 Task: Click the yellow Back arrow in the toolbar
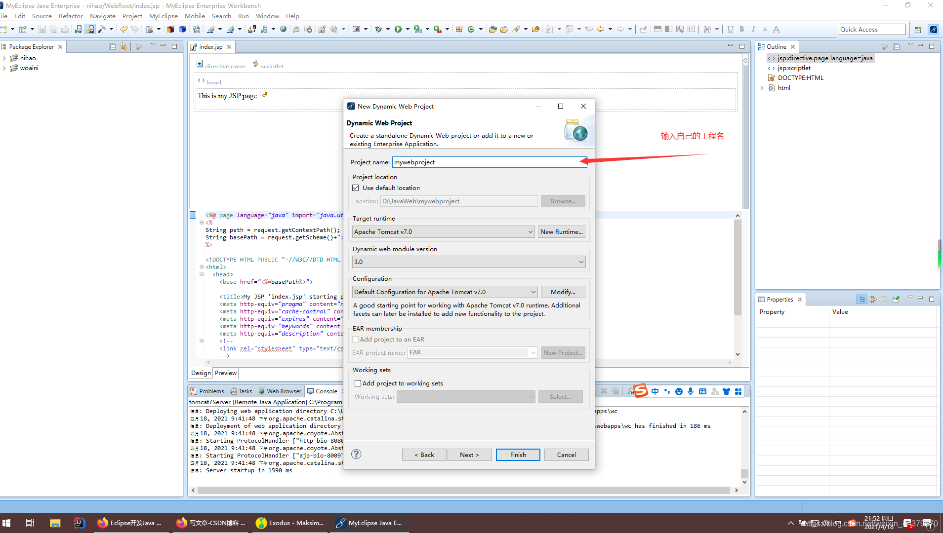click(x=601, y=29)
